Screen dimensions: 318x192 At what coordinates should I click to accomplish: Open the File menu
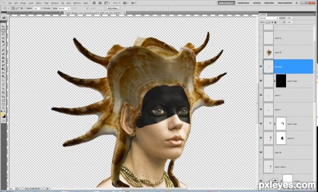(10, 3)
